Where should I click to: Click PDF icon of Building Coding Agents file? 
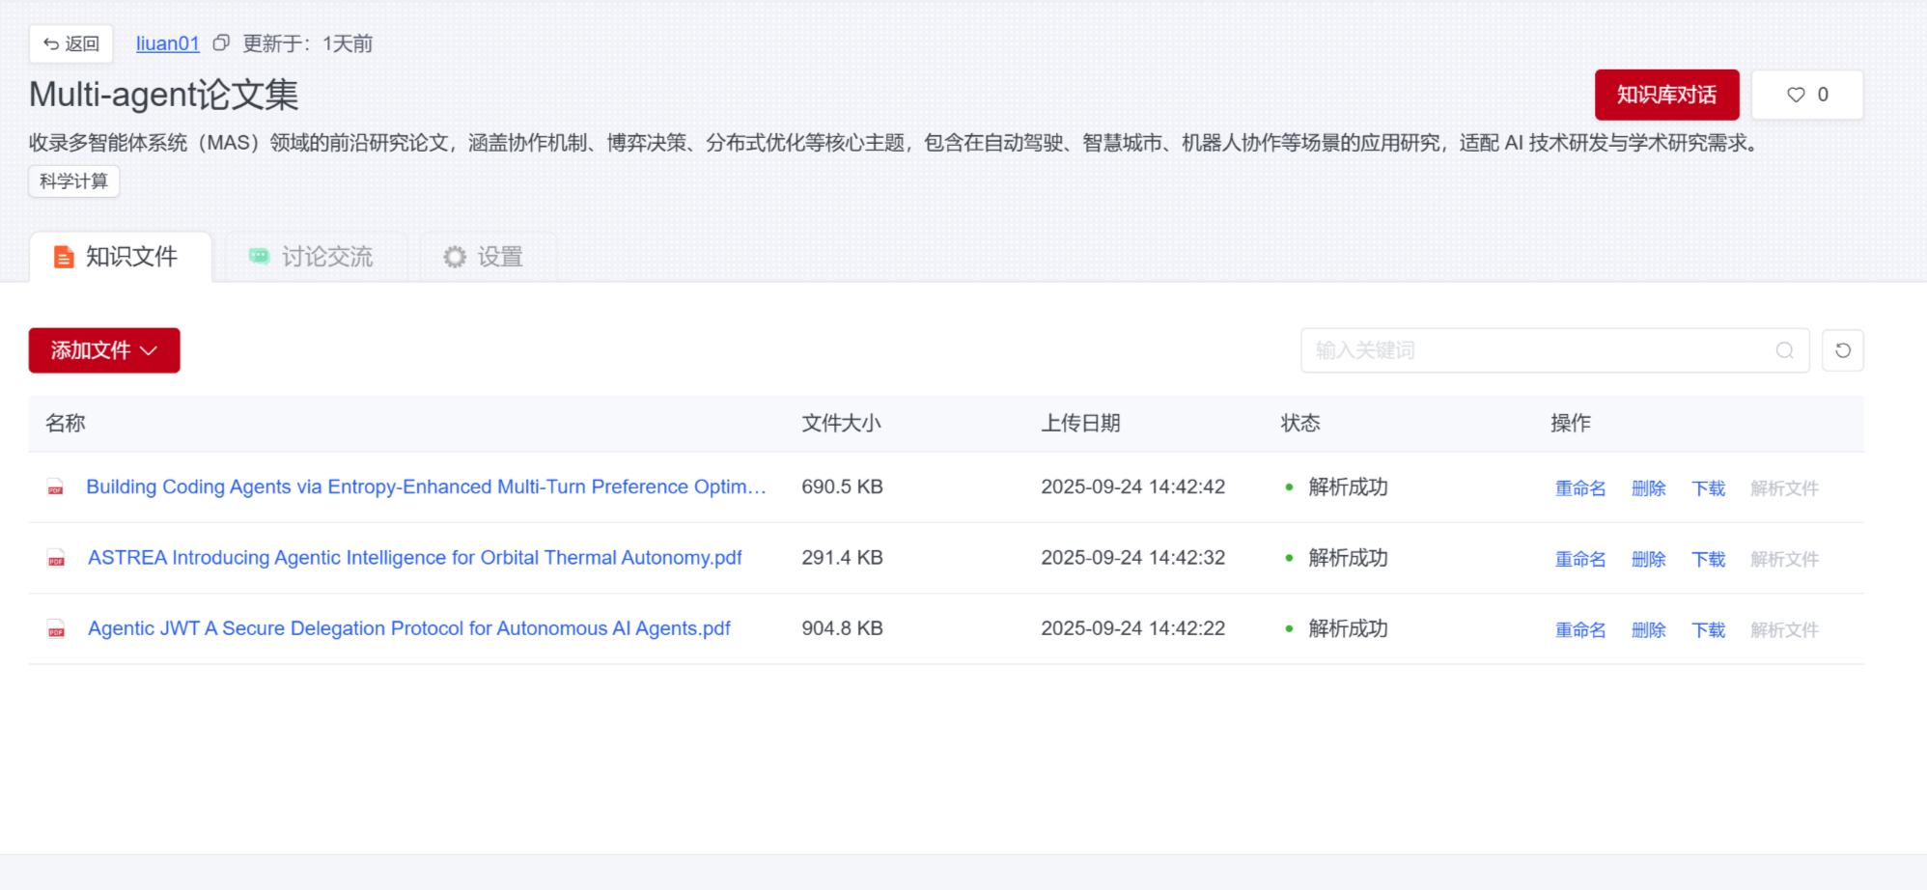[56, 488]
